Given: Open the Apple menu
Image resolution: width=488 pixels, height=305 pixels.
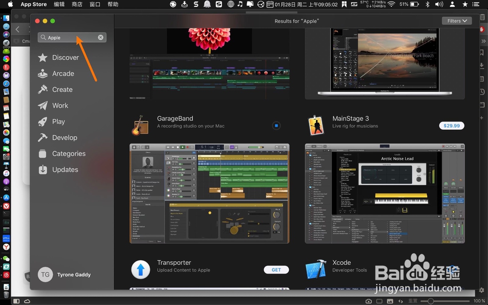Looking at the screenshot, I should tap(10, 4).
